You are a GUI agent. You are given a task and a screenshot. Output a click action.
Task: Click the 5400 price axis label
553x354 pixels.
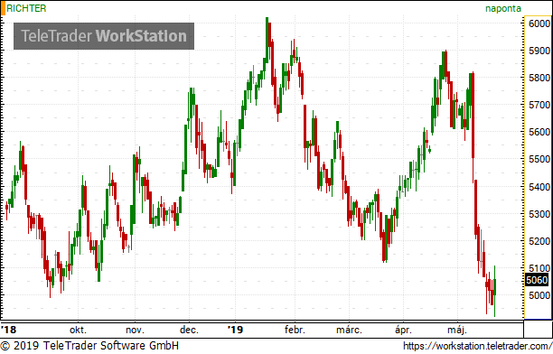(539, 187)
